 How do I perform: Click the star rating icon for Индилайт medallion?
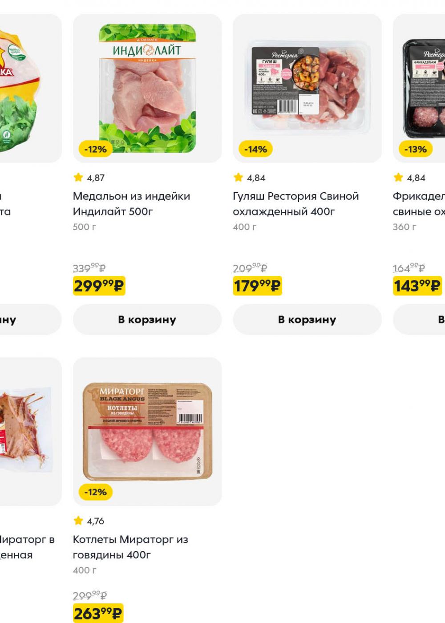(x=78, y=178)
